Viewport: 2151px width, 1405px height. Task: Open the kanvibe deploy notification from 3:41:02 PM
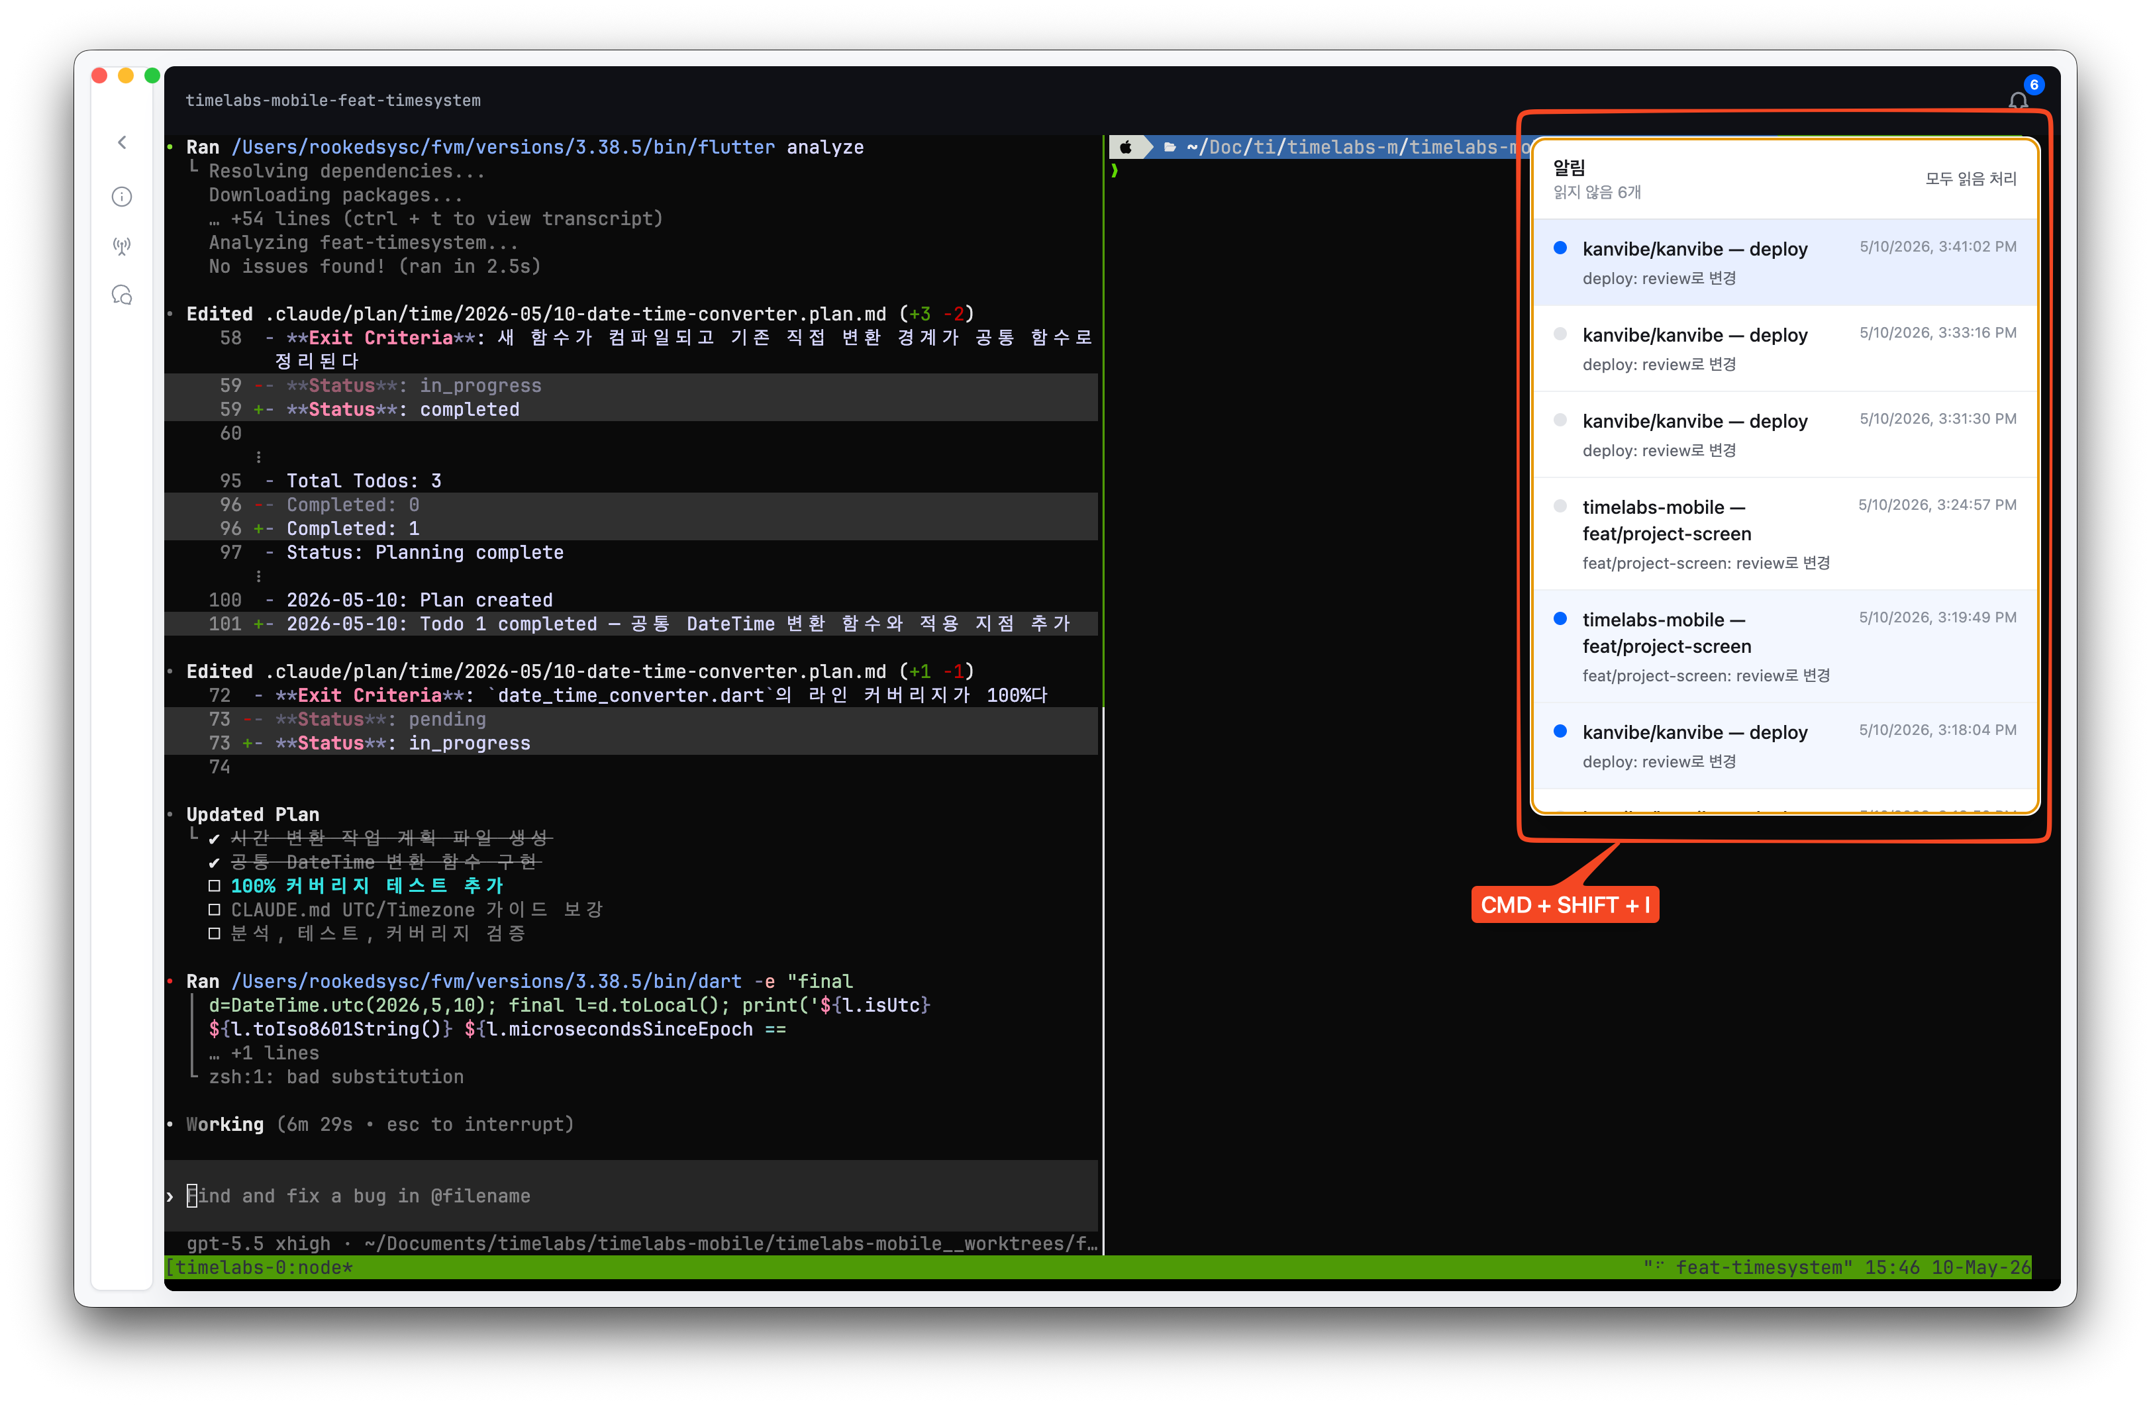[x=1785, y=263]
